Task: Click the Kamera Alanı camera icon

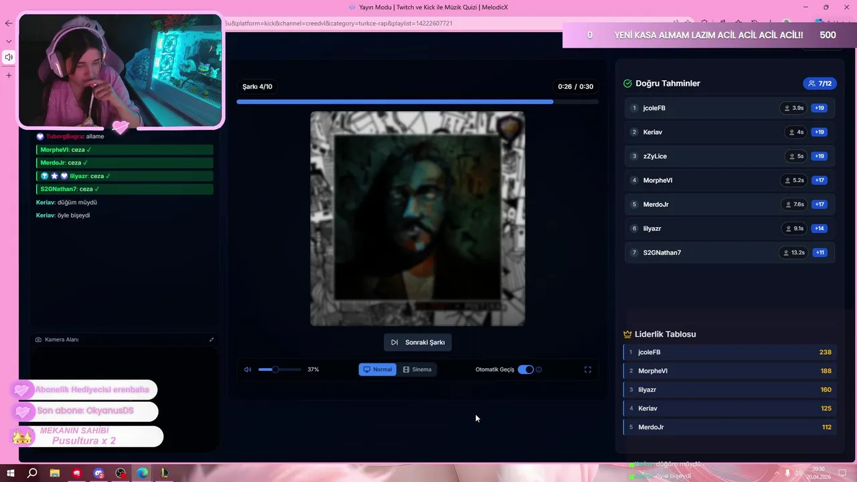Action: pyautogui.click(x=38, y=339)
